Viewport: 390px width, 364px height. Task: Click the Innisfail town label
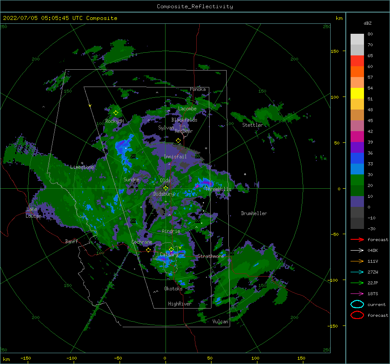pyautogui.click(x=175, y=157)
